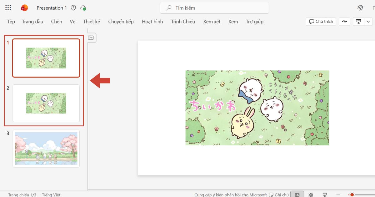Collapse the slide thumbnail pane
Screen dimensions: 375x197
[x=91, y=38]
